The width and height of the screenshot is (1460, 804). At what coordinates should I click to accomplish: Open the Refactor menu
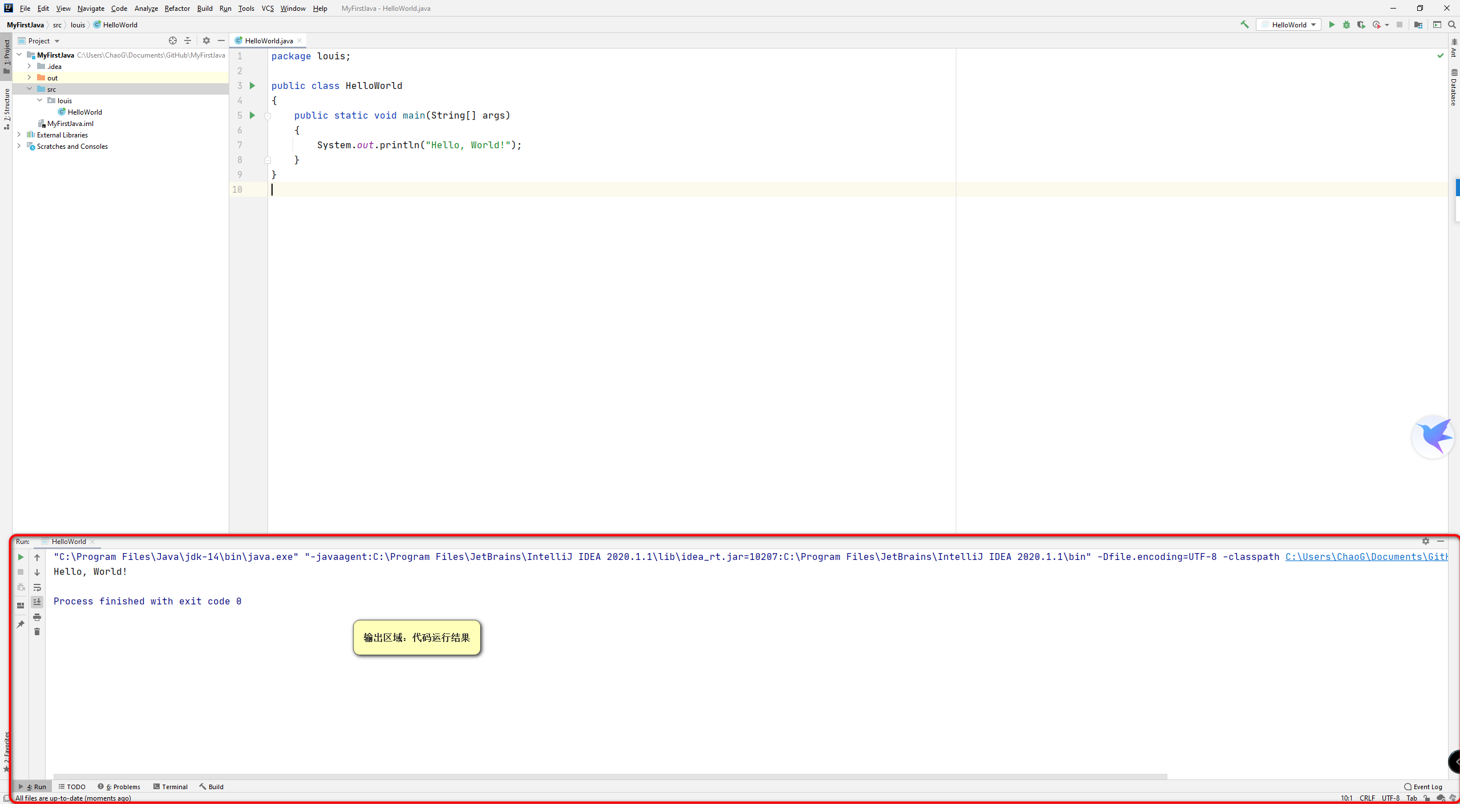177,8
